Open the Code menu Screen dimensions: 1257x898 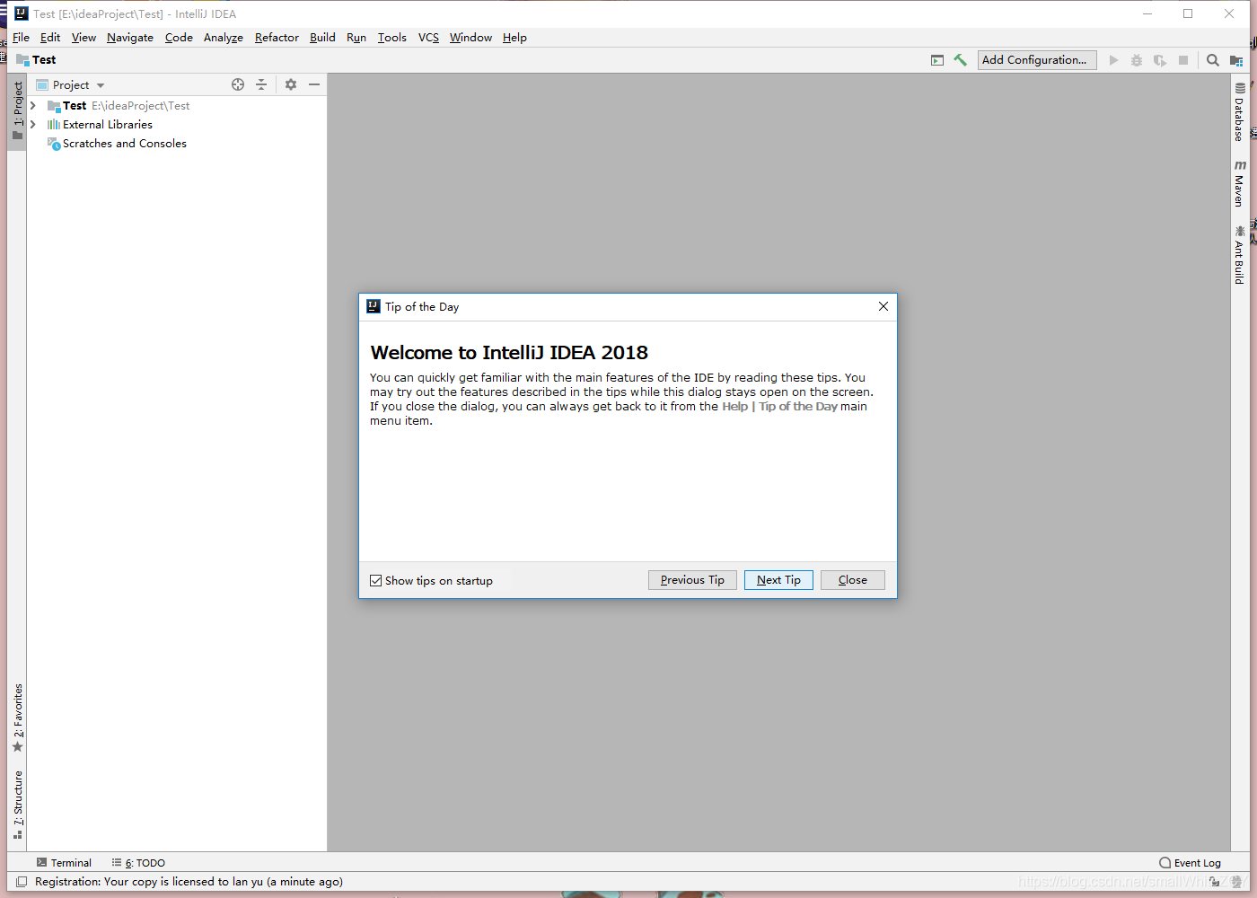click(179, 38)
